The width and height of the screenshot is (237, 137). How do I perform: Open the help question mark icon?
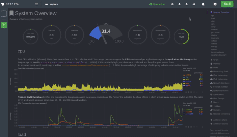tap(172, 4)
